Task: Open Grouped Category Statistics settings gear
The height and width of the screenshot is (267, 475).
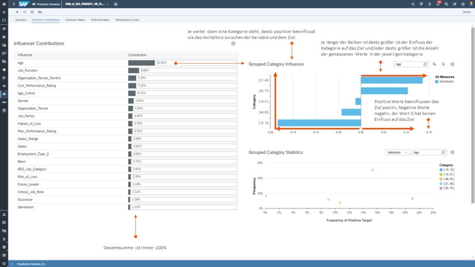Action: (452, 152)
